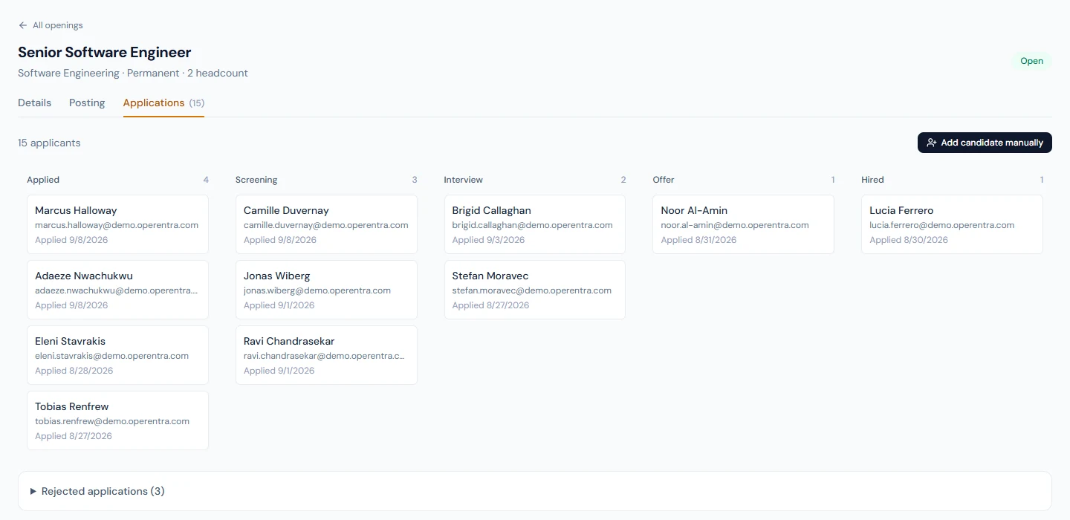Screen dimensions: 1070x520
Task: Click Lucia Ferrero's name
Action: pyautogui.click(x=901, y=210)
